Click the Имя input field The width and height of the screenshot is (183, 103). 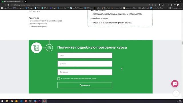point(85,55)
